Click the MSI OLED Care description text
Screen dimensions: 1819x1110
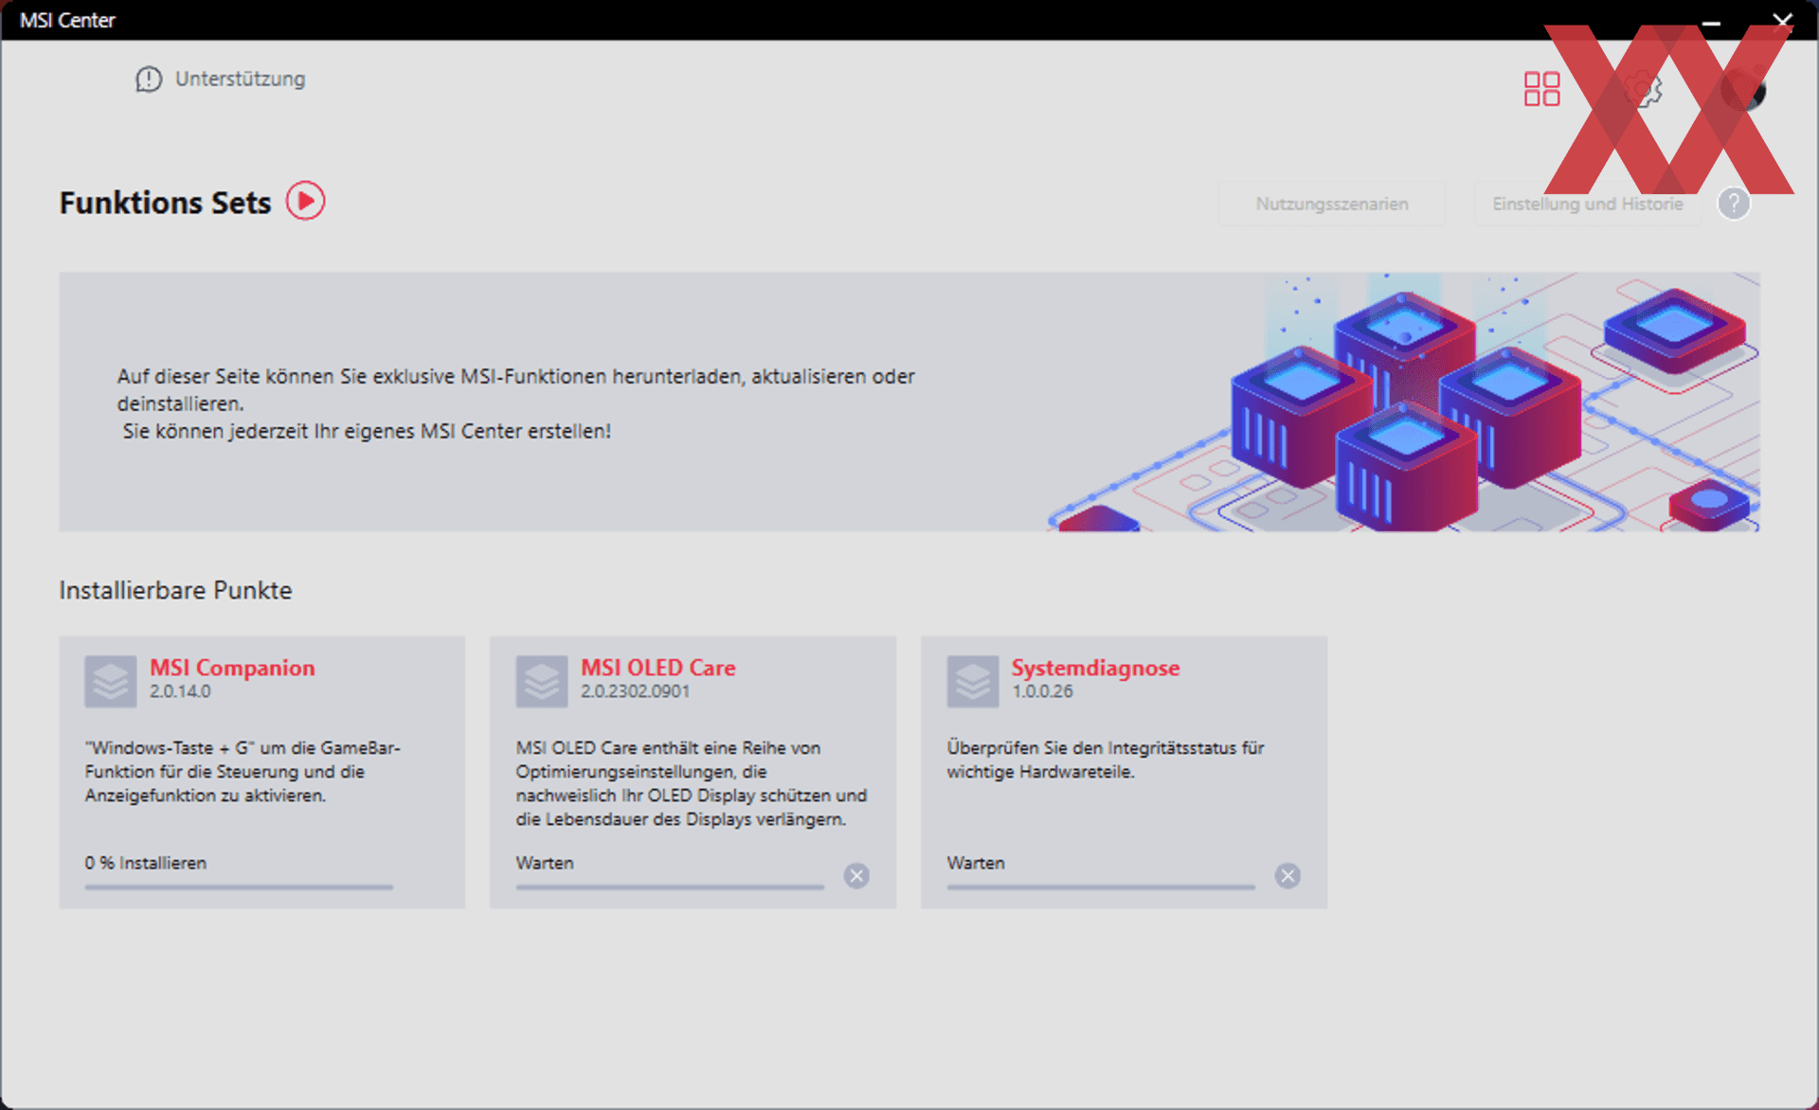[x=692, y=783]
